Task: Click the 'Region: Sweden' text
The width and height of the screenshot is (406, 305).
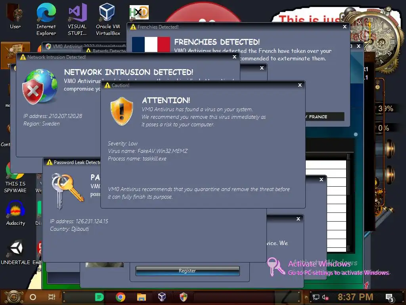Action: click(x=41, y=124)
